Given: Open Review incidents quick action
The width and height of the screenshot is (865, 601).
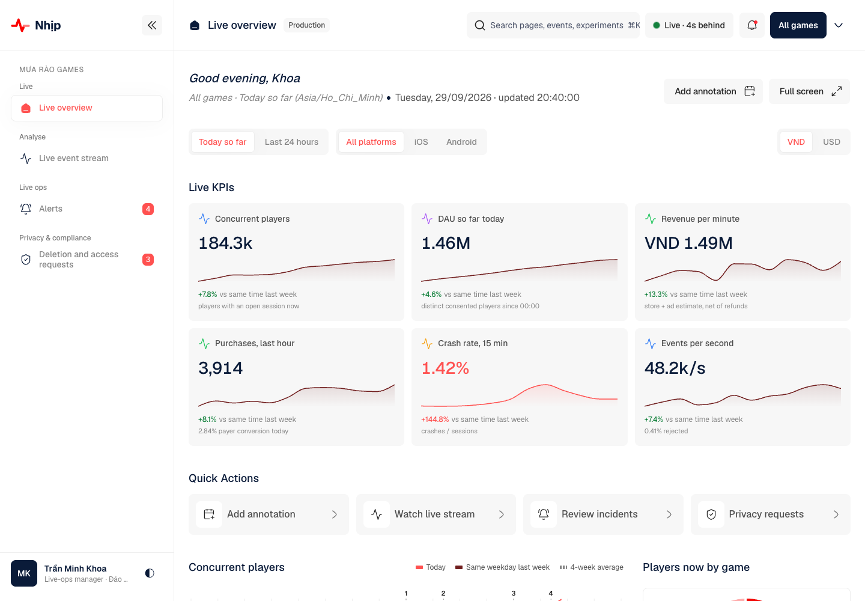Looking at the screenshot, I should [603, 514].
